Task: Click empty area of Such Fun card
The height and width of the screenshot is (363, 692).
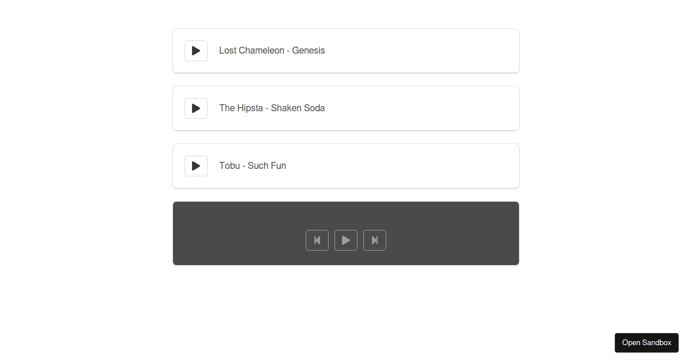Action: point(404,166)
